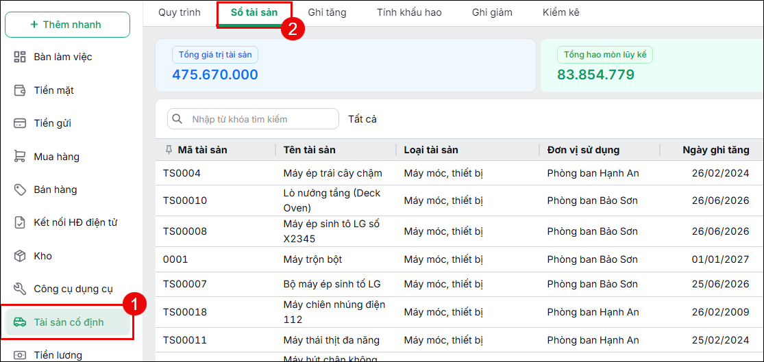Click the Công cụ dụng cụ wrench icon
Viewport: 764px width, 362px height.
19,289
